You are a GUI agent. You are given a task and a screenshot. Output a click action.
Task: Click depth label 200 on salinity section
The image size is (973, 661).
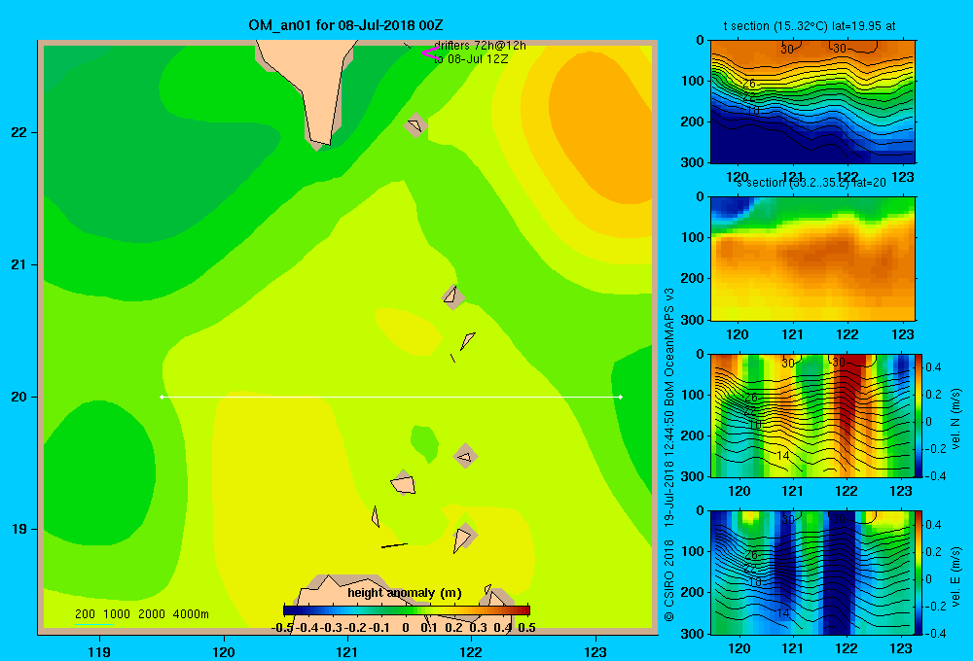(x=695, y=278)
